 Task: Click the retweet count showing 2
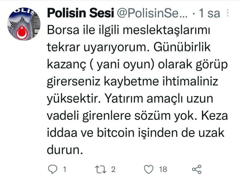click(x=113, y=169)
